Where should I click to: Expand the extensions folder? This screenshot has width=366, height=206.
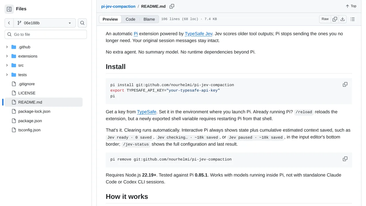[7, 56]
